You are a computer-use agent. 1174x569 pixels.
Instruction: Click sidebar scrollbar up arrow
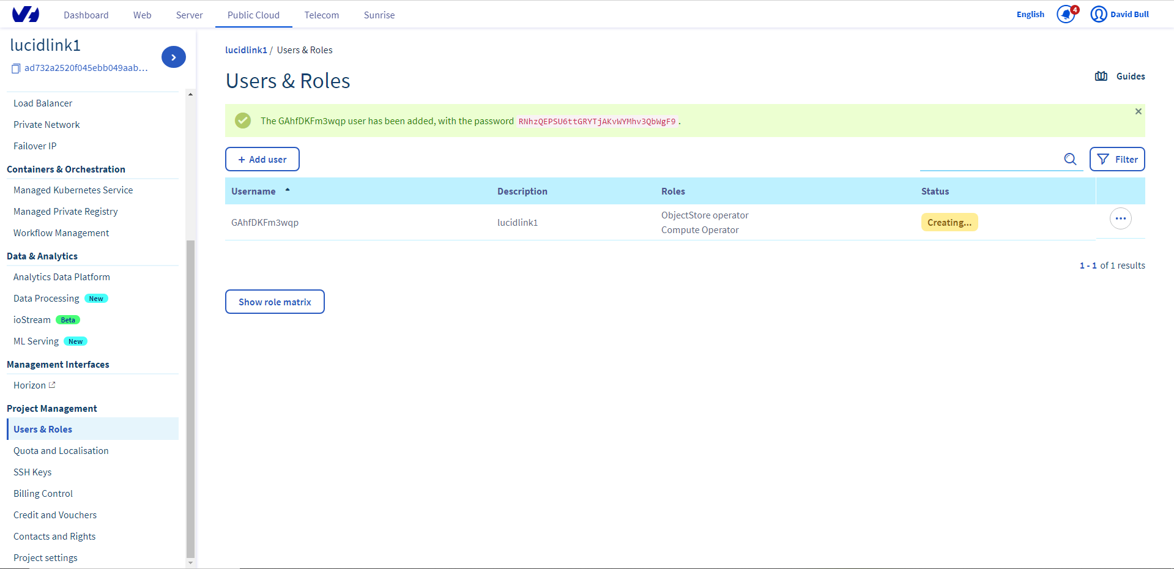click(190, 95)
